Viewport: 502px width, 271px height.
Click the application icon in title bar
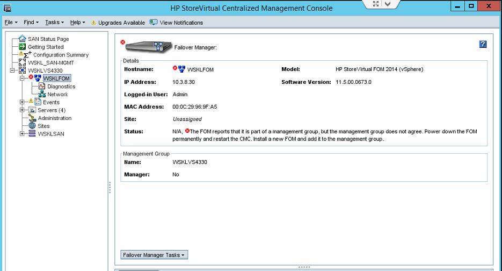point(7,8)
